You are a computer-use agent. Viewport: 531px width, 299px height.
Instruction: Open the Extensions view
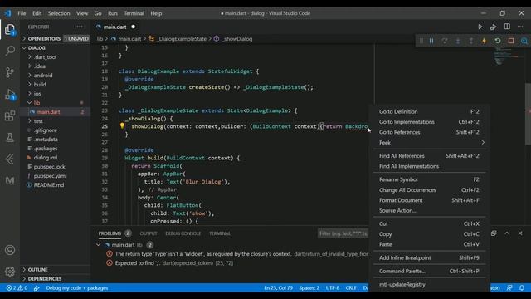(x=10, y=116)
